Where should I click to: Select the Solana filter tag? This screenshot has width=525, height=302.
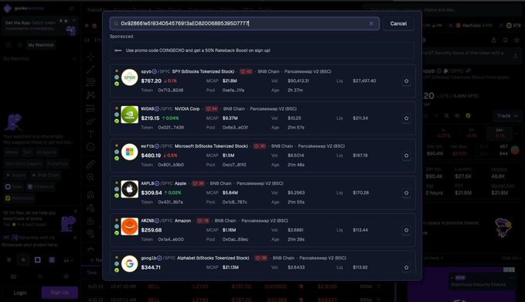pyautogui.click(x=15, y=175)
